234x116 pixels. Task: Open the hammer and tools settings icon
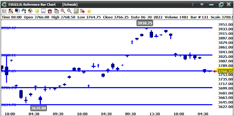tap(11, 11)
